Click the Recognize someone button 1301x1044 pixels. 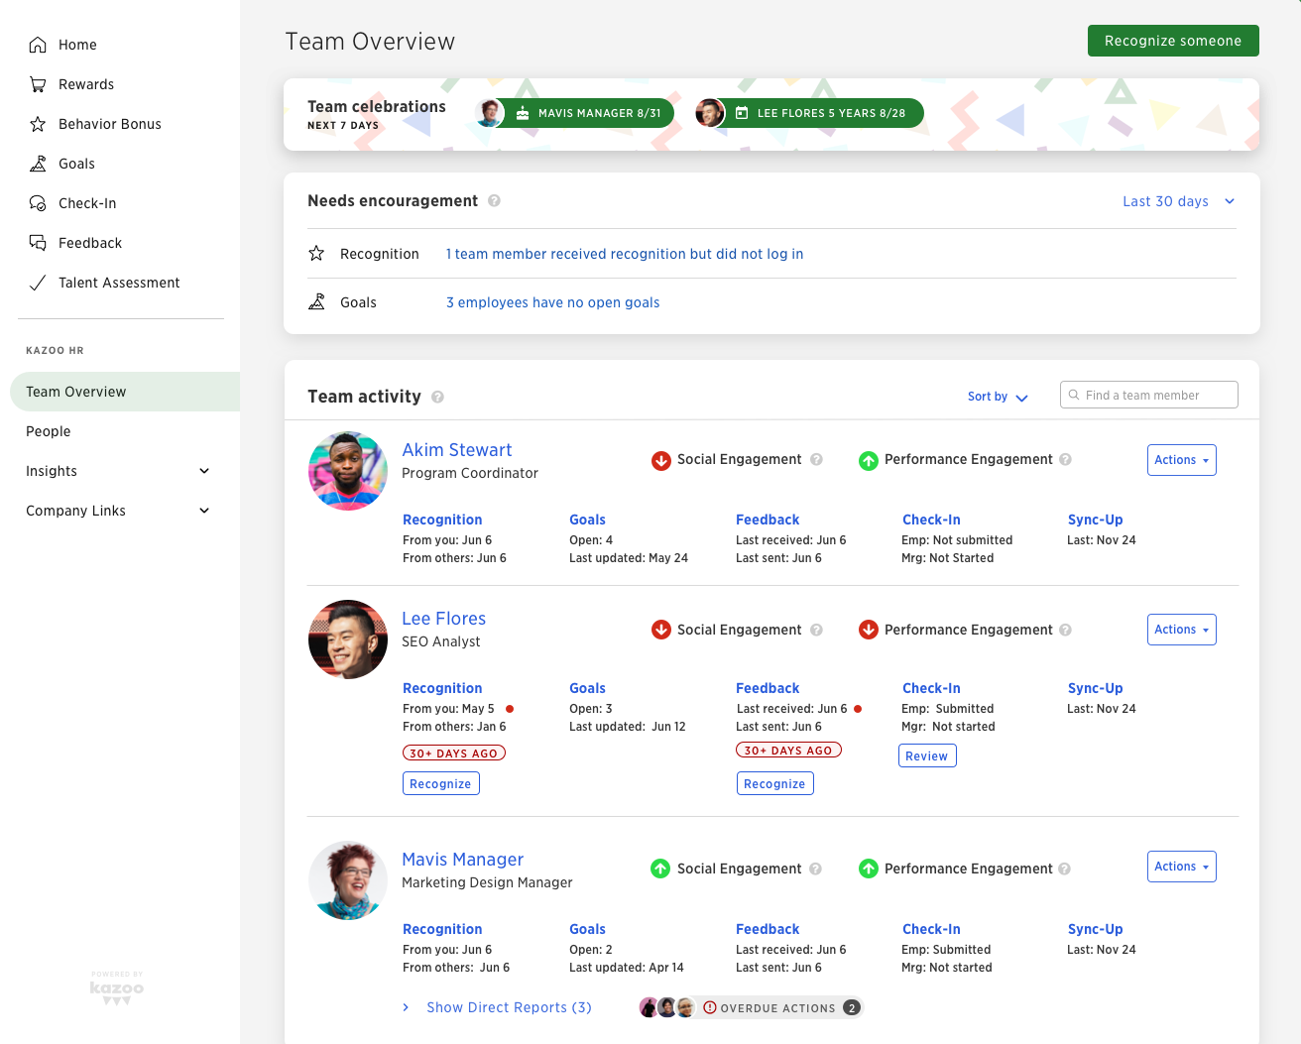[x=1172, y=41]
